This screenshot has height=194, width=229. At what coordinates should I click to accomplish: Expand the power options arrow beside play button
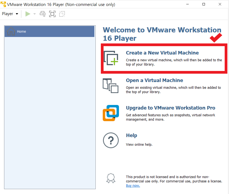(x=35, y=14)
